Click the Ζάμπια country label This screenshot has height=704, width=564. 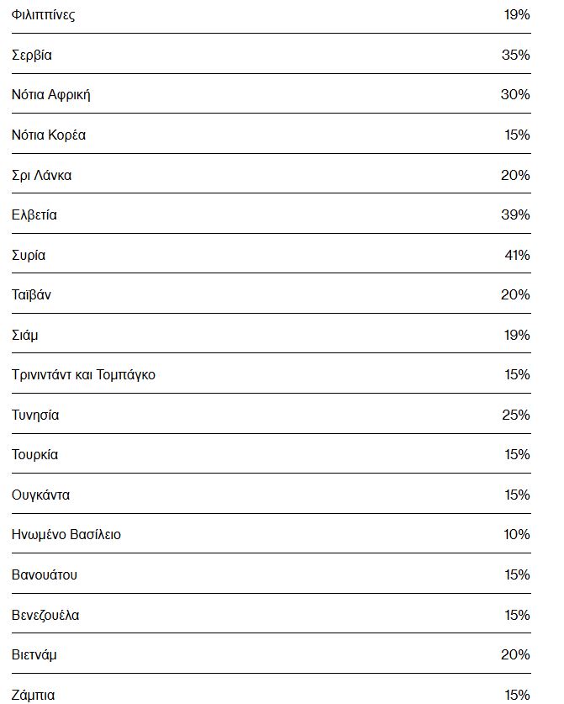click(x=34, y=695)
